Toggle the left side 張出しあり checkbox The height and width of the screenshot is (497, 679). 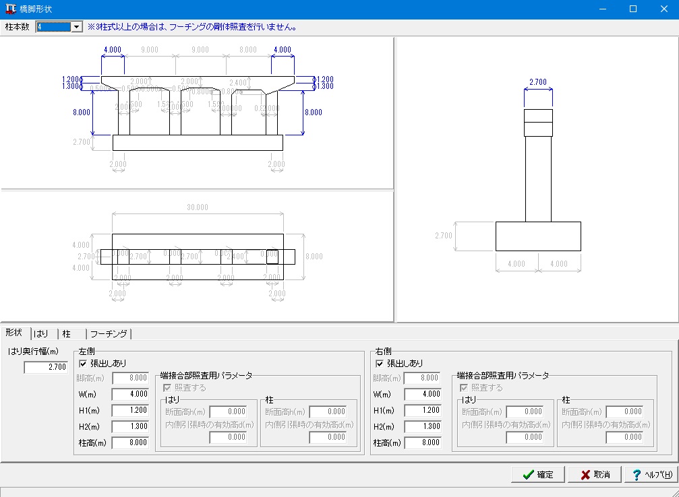(x=84, y=364)
